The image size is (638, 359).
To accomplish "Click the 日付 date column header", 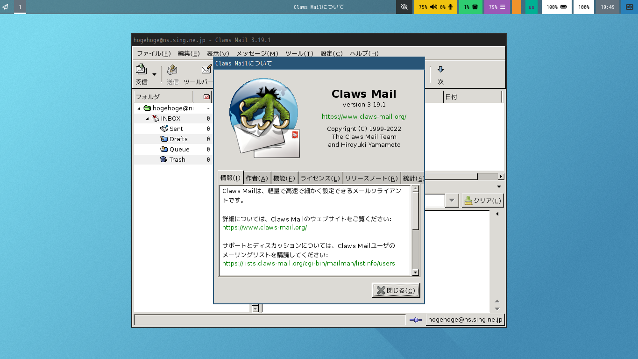I will point(472,97).
